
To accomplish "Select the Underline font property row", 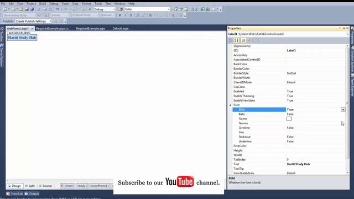I will click(x=289, y=142).
